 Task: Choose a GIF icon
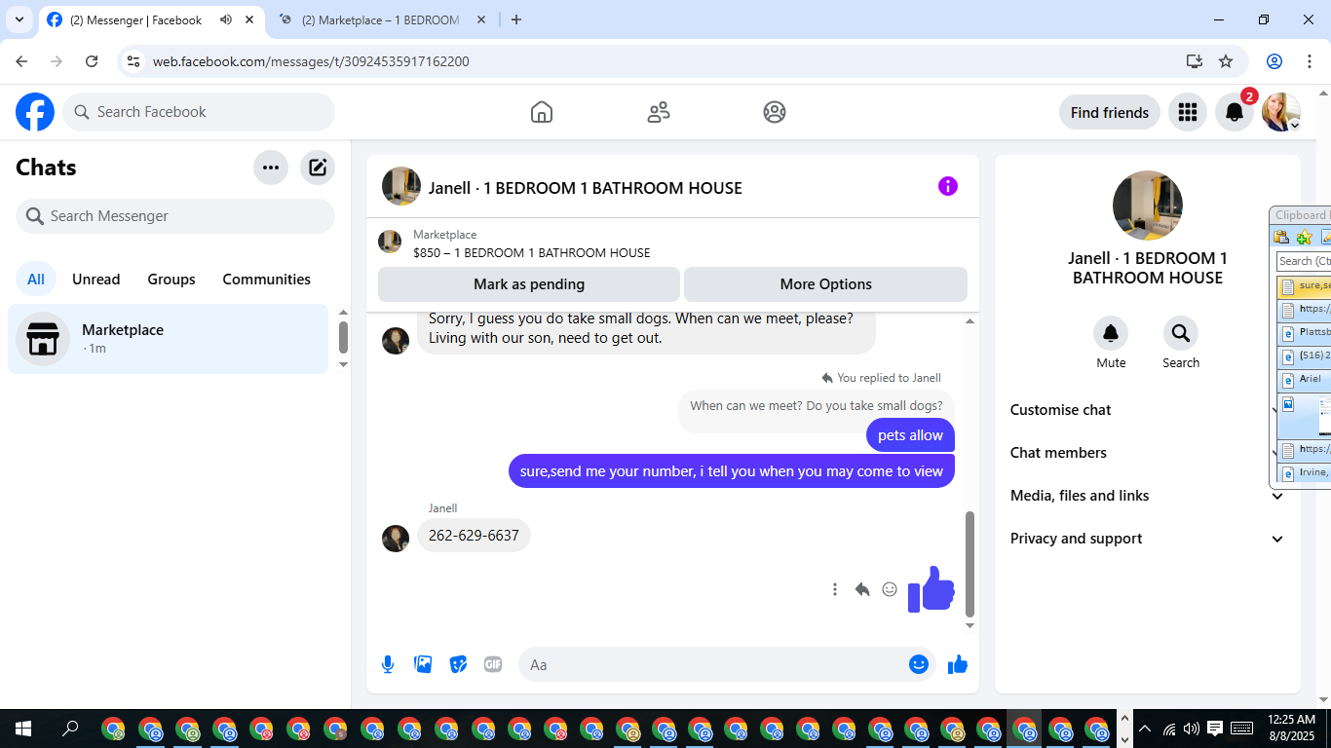coord(493,664)
